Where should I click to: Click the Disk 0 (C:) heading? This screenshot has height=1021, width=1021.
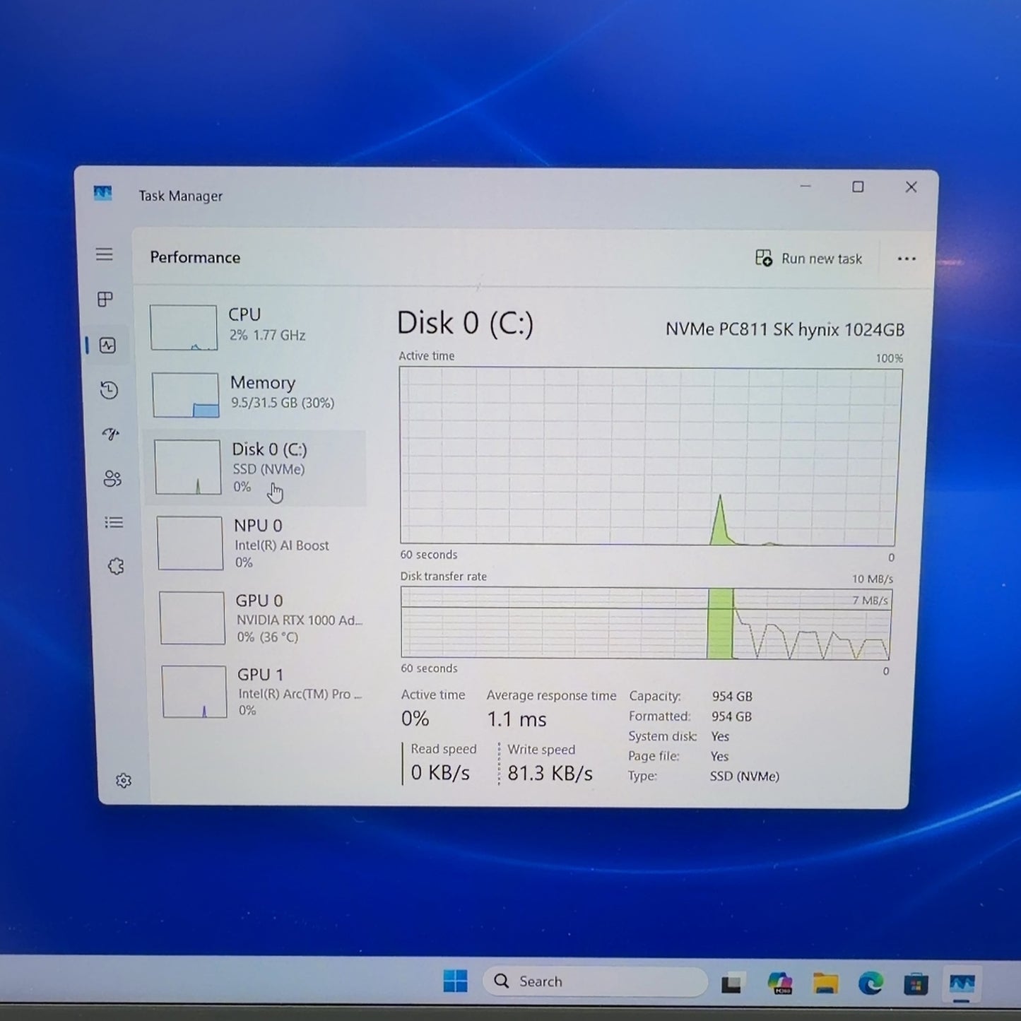(465, 324)
